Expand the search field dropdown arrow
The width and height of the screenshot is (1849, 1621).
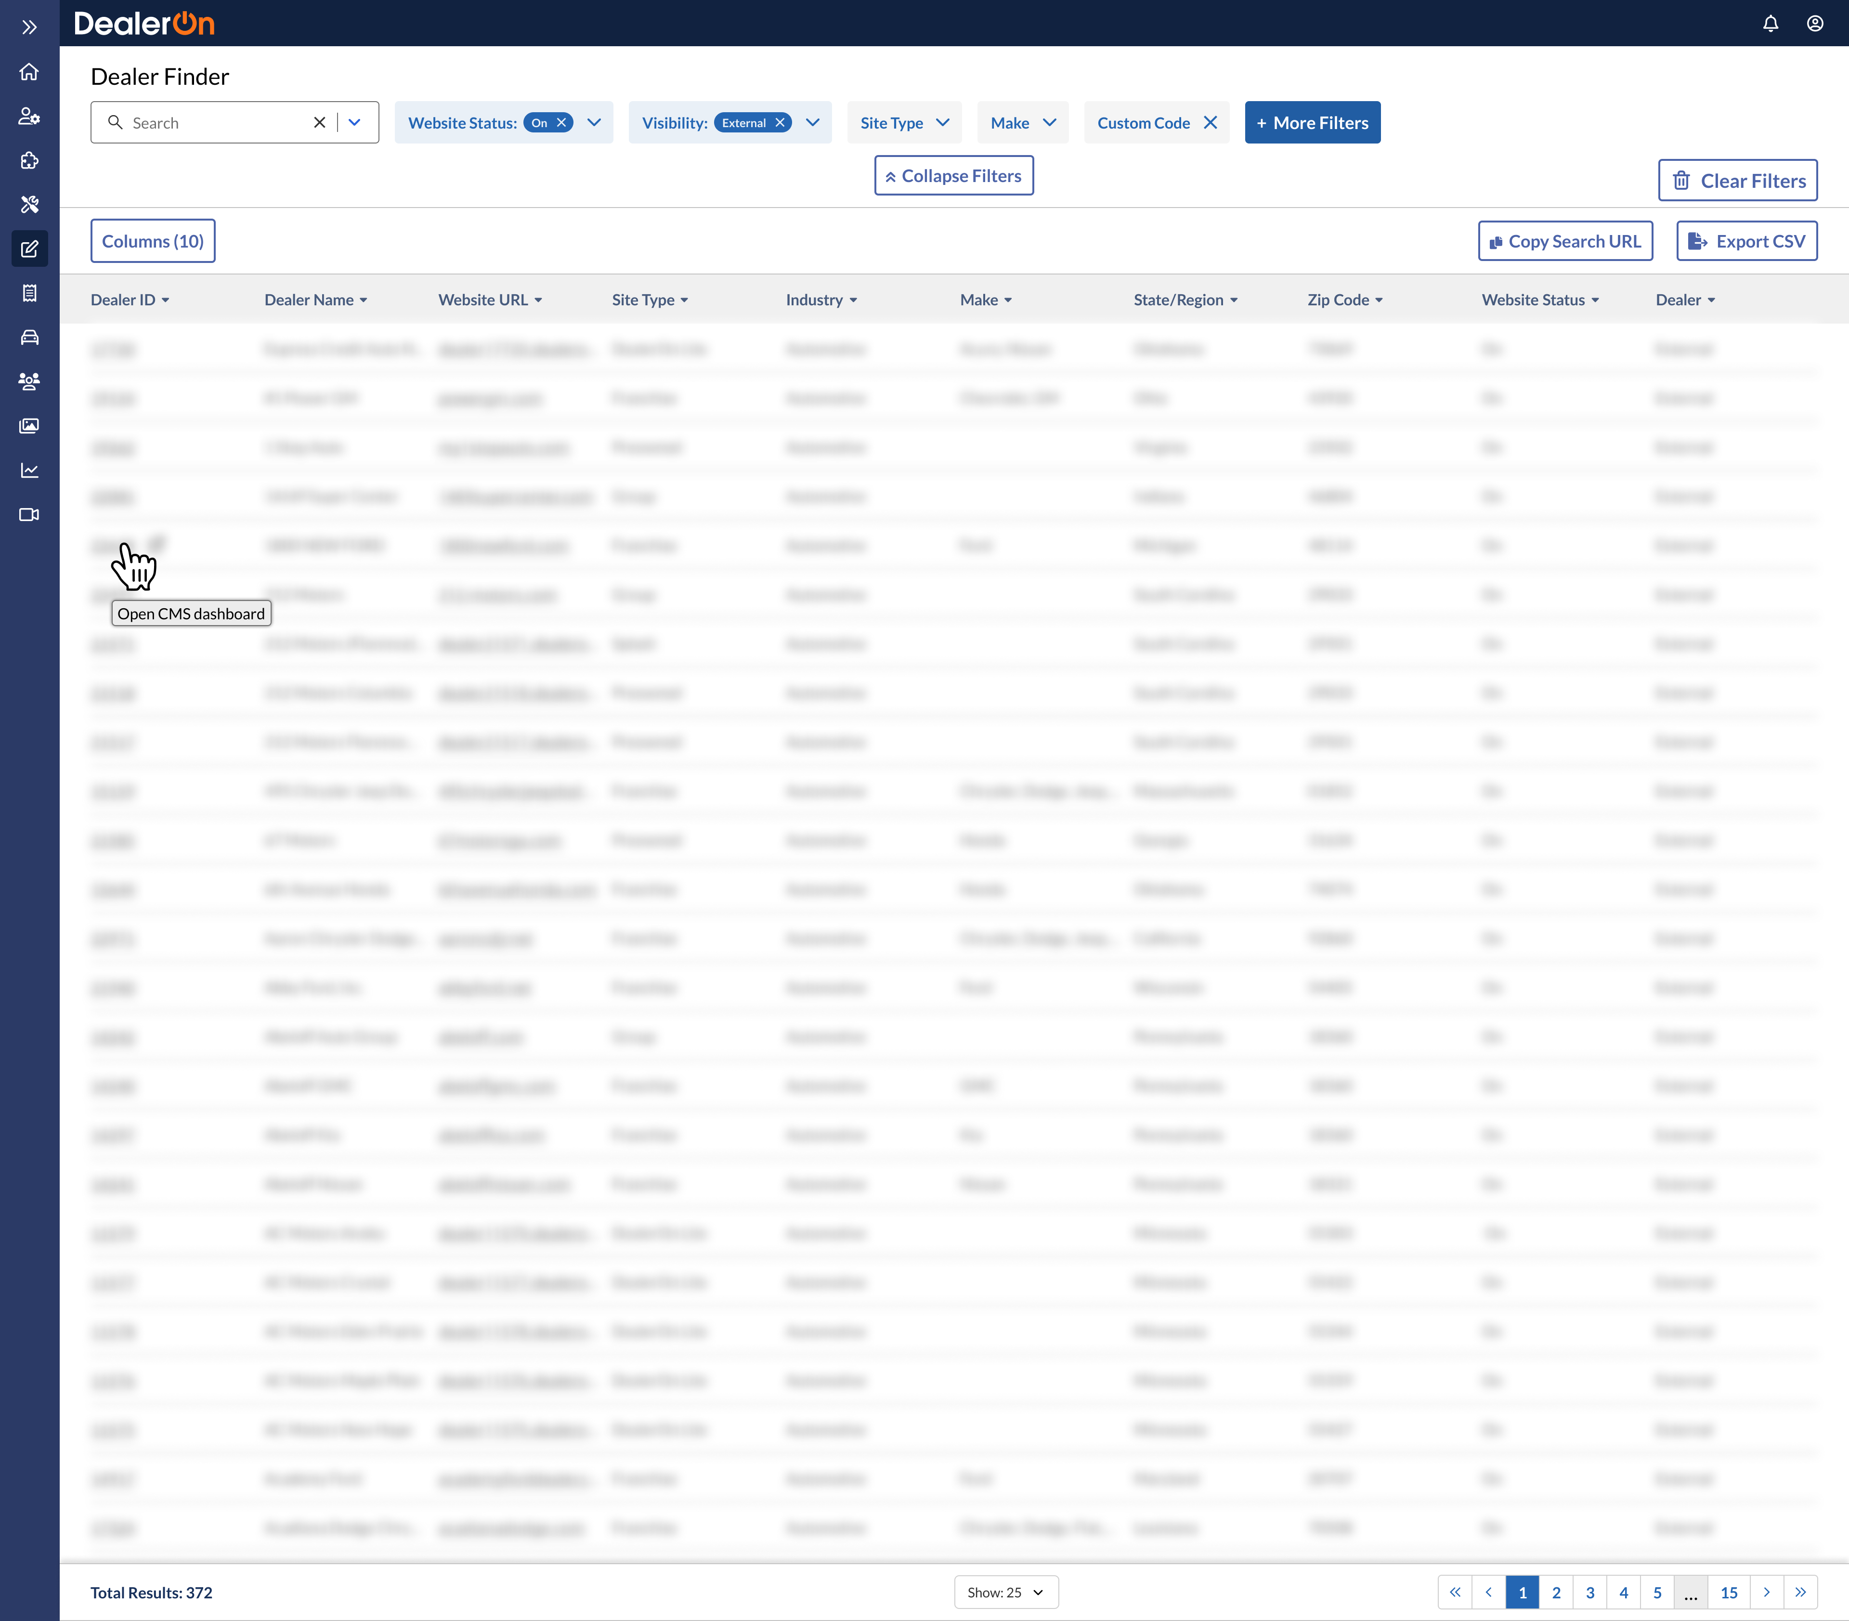(x=354, y=122)
